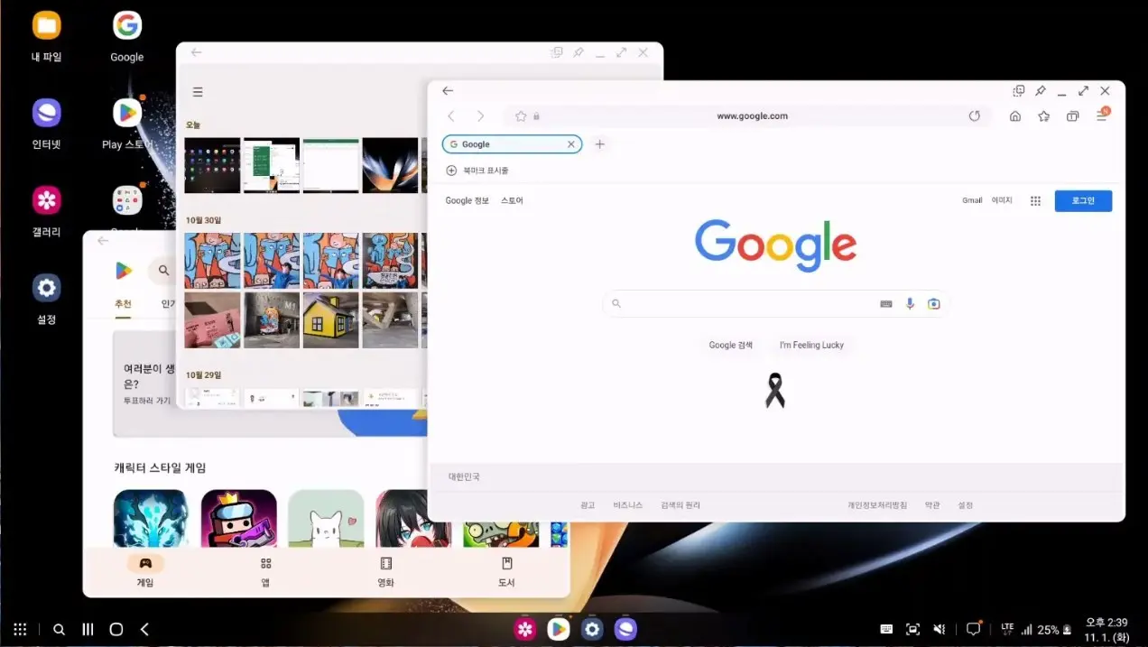The image size is (1148, 647).
Task: Open the pink ticket photo in Gallery
Action: [x=212, y=319]
